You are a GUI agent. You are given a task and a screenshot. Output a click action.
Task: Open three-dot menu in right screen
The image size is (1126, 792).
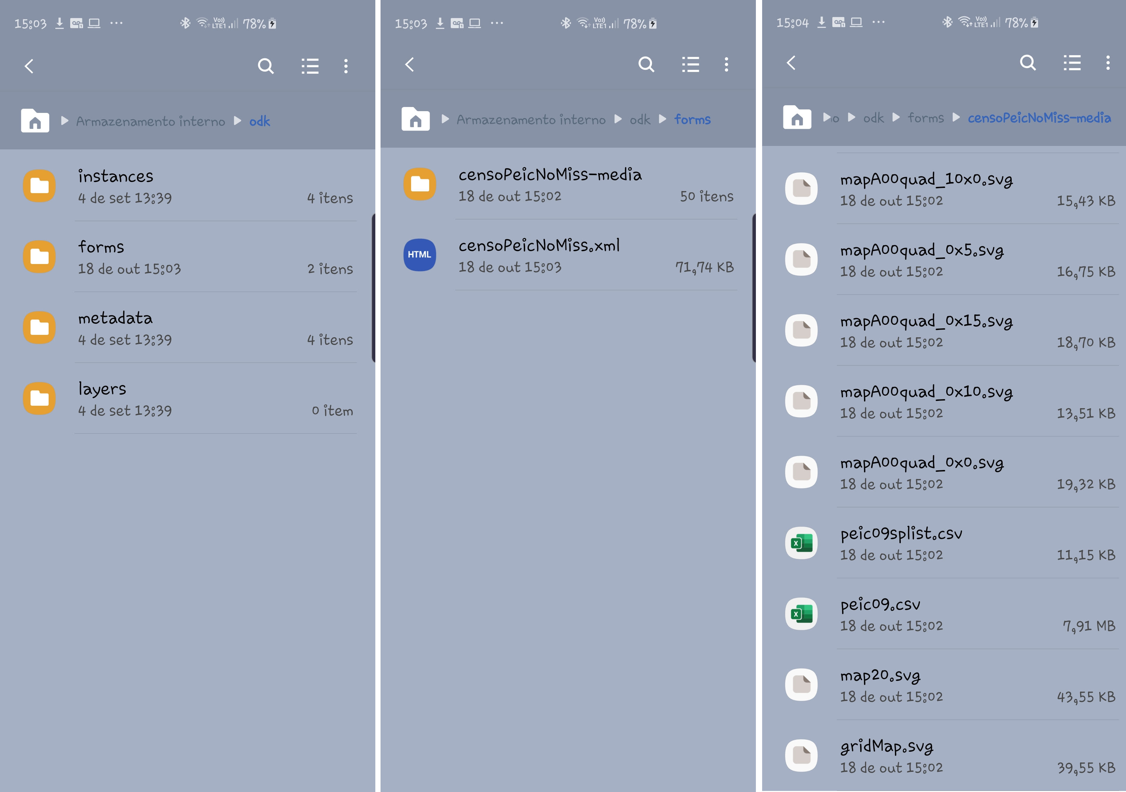[x=1107, y=63]
